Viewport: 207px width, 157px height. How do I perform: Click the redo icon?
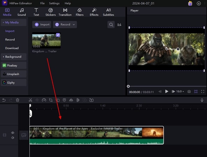click(11, 100)
